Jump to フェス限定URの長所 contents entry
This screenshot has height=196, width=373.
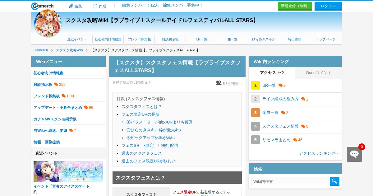[x=140, y=114]
